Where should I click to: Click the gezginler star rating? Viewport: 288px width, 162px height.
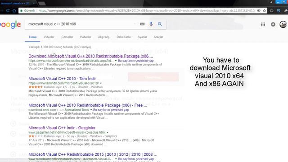click(x=36, y=136)
